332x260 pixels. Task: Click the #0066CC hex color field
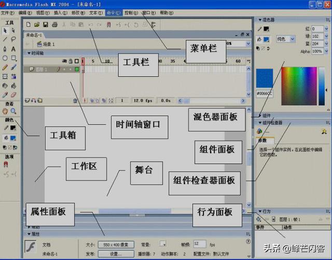(x=265, y=93)
